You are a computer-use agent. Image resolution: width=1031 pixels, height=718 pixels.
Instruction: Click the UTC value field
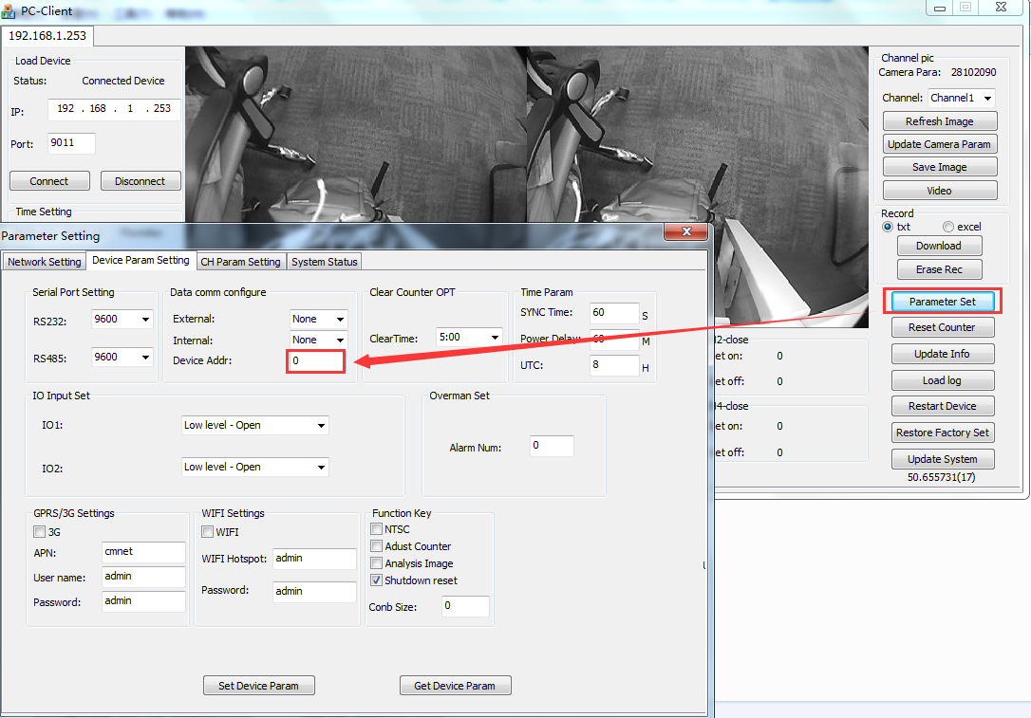coord(614,364)
